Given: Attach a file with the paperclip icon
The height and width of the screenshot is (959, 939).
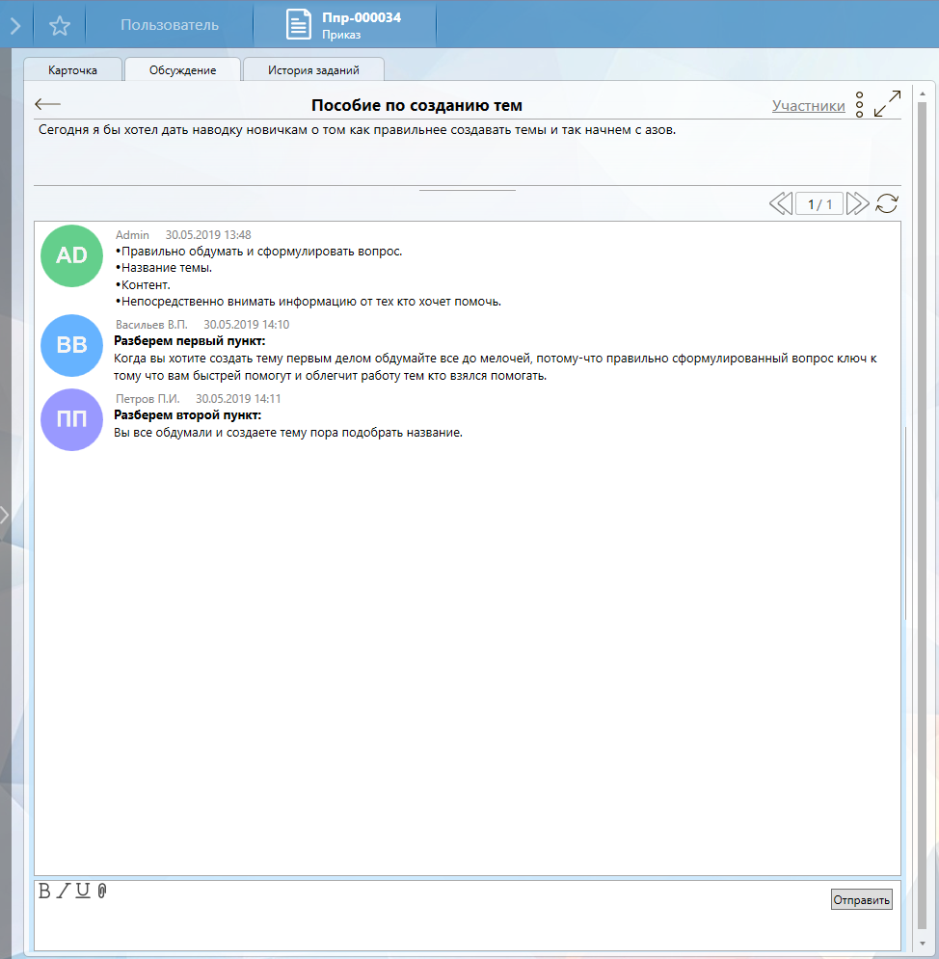Looking at the screenshot, I should tap(102, 892).
